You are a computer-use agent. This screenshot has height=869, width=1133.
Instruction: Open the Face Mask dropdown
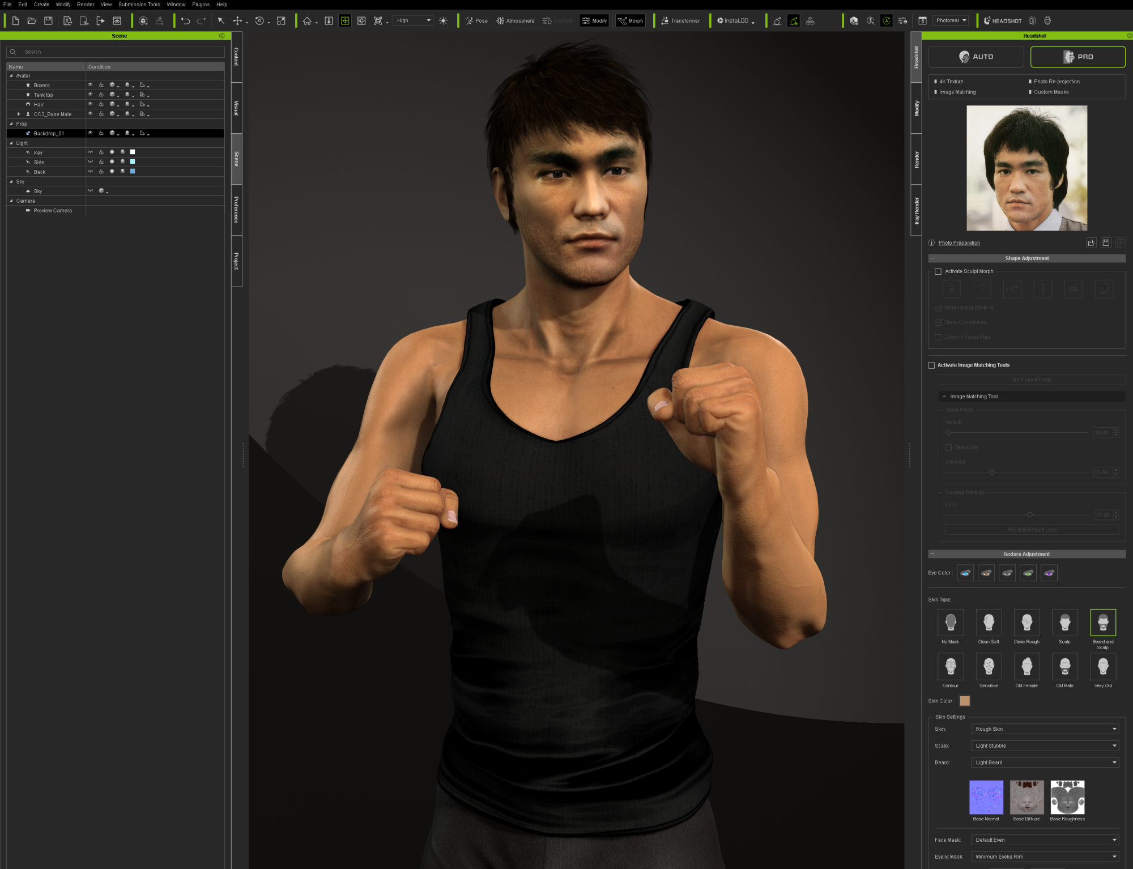pyautogui.click(x=1045, y=840)
